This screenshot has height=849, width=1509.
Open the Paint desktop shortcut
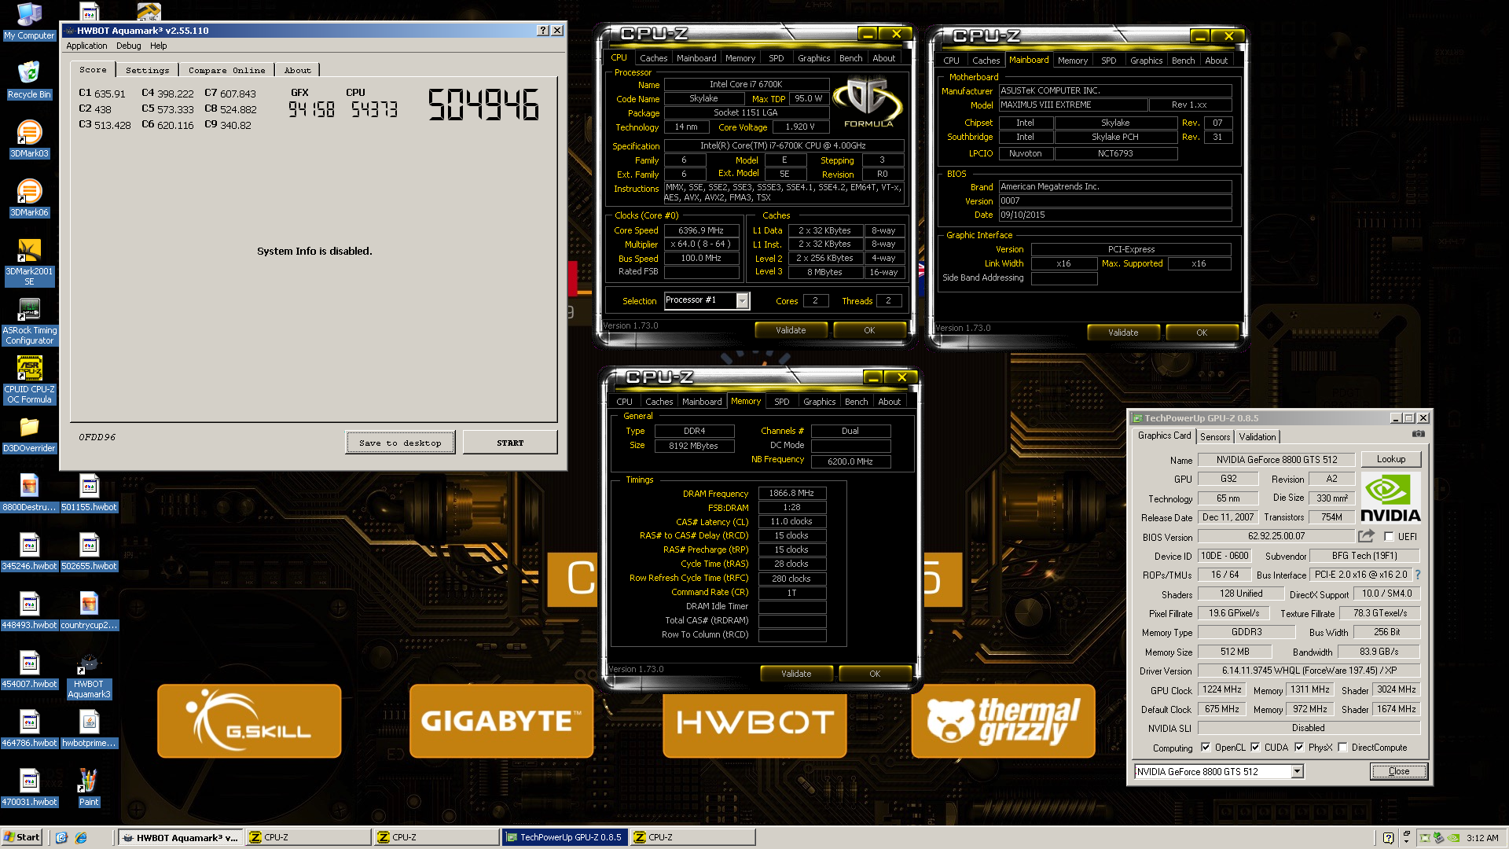pos(89,788)
